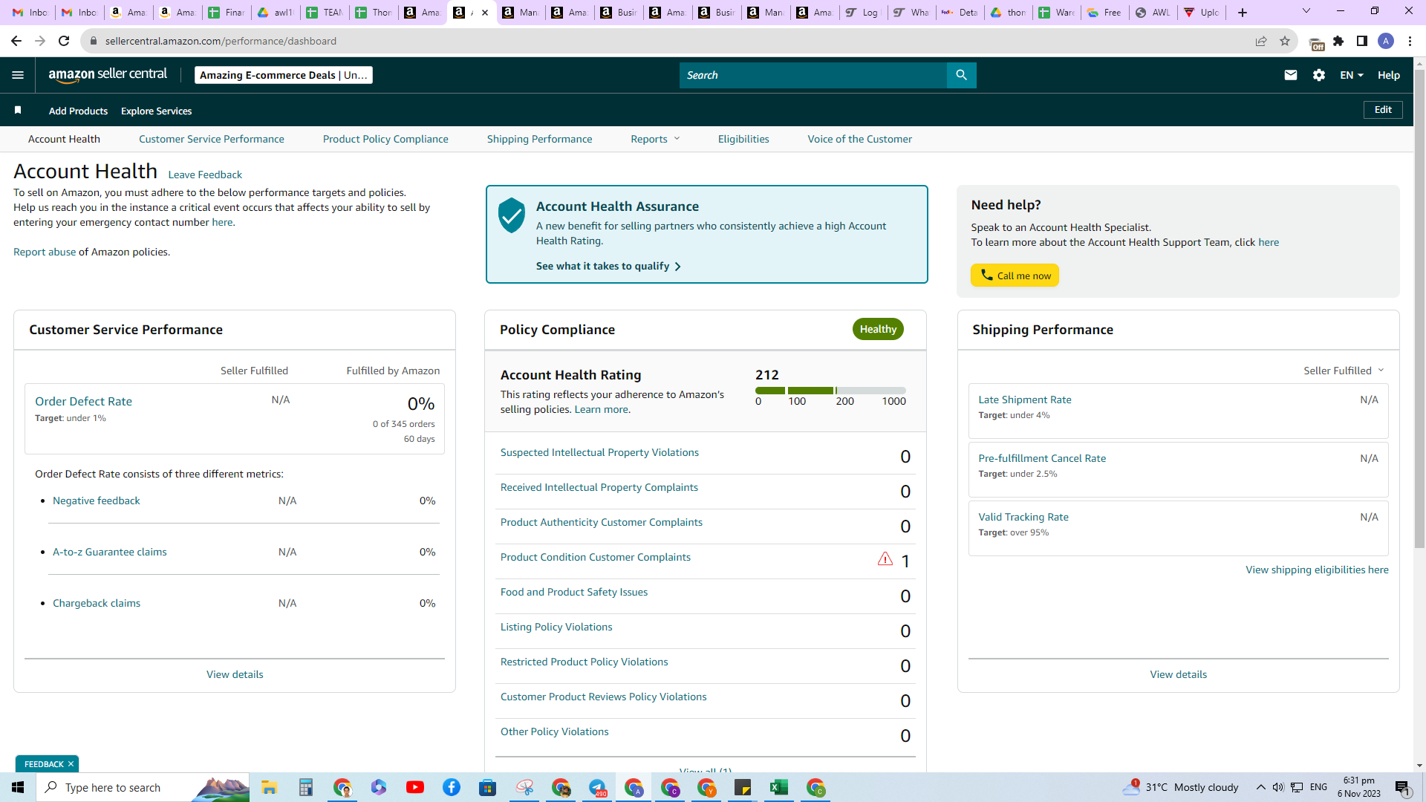The width and height of the screenshot is (1426, 802).
Task: Open the Negative feedback metric link
Action: pos(97,501)
